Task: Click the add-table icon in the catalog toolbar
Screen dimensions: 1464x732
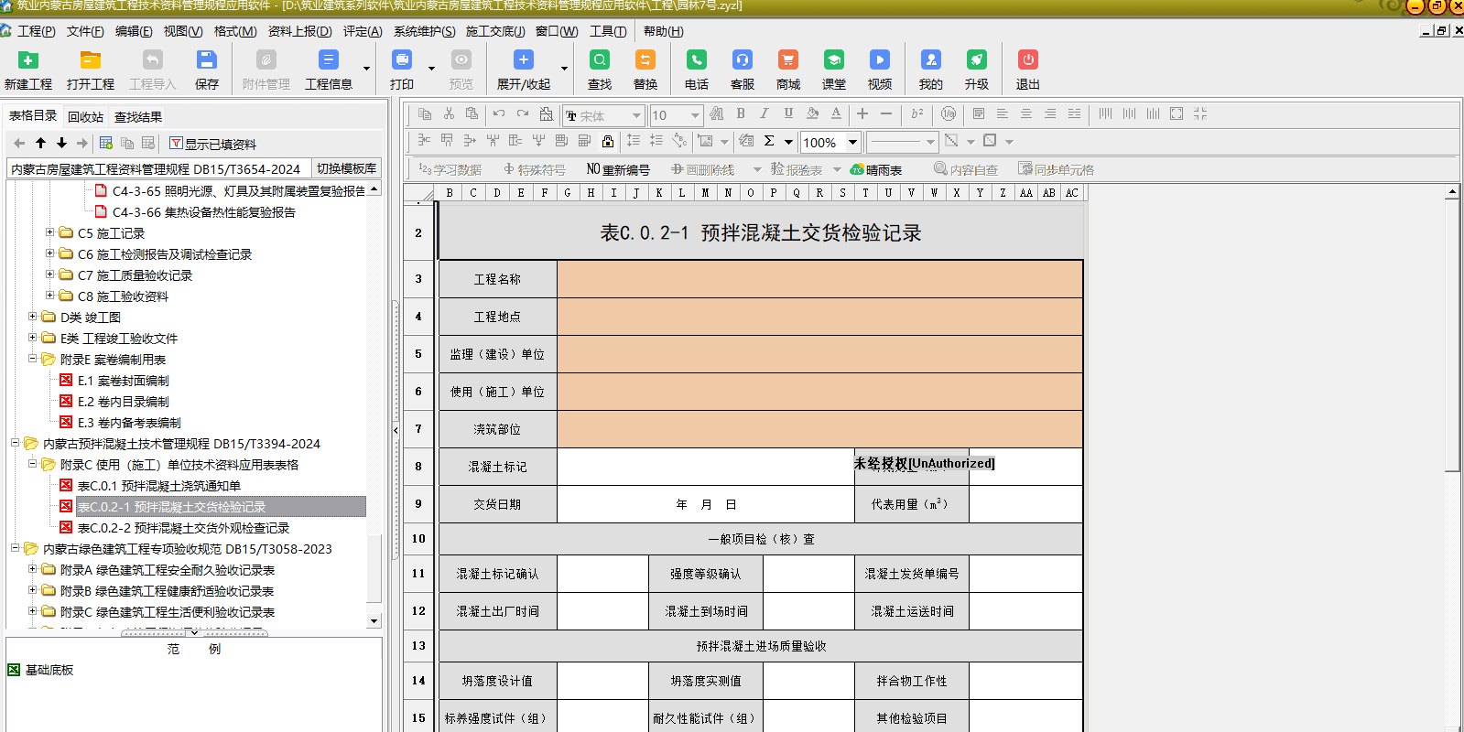Action: pos(106,144)
